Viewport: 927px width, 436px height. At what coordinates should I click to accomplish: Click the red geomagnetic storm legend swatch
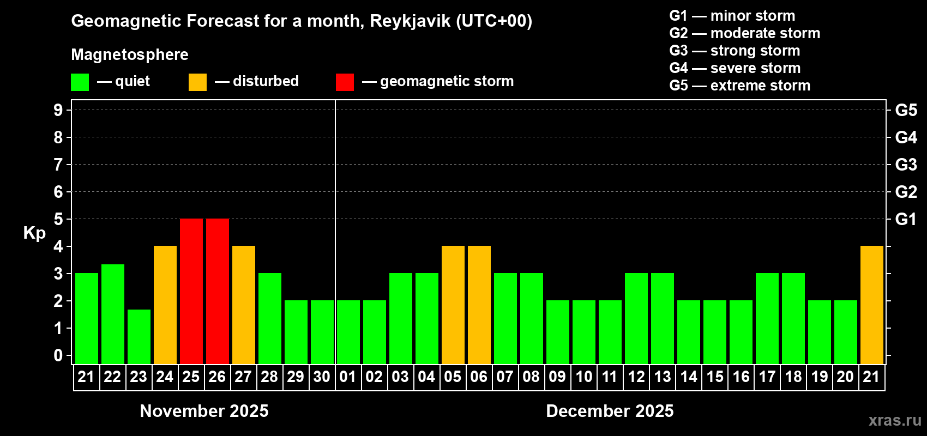point(345,82)
